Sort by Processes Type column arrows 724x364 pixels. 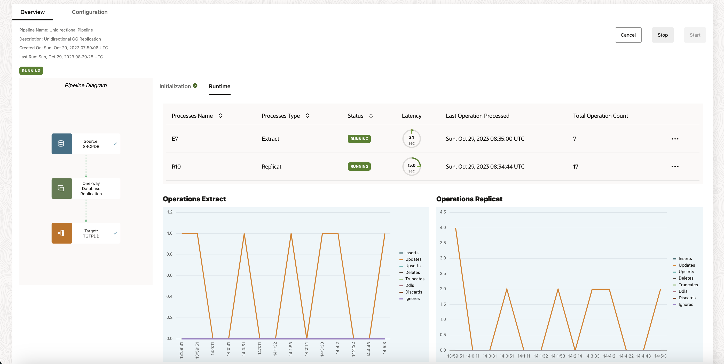click(307, 116)
